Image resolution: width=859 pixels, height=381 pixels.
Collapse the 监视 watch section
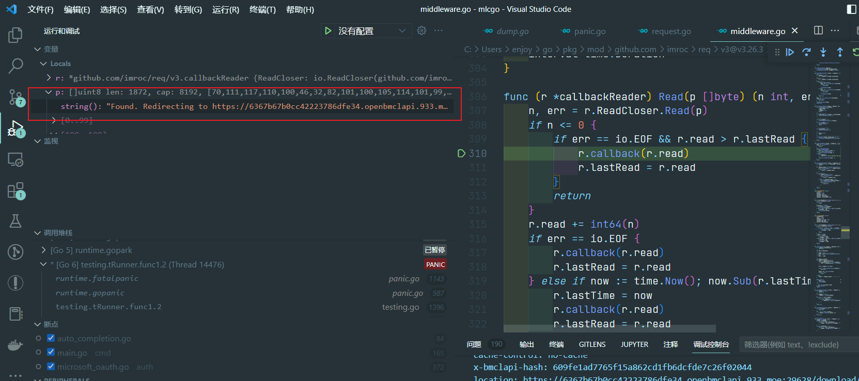click(37, 141)
